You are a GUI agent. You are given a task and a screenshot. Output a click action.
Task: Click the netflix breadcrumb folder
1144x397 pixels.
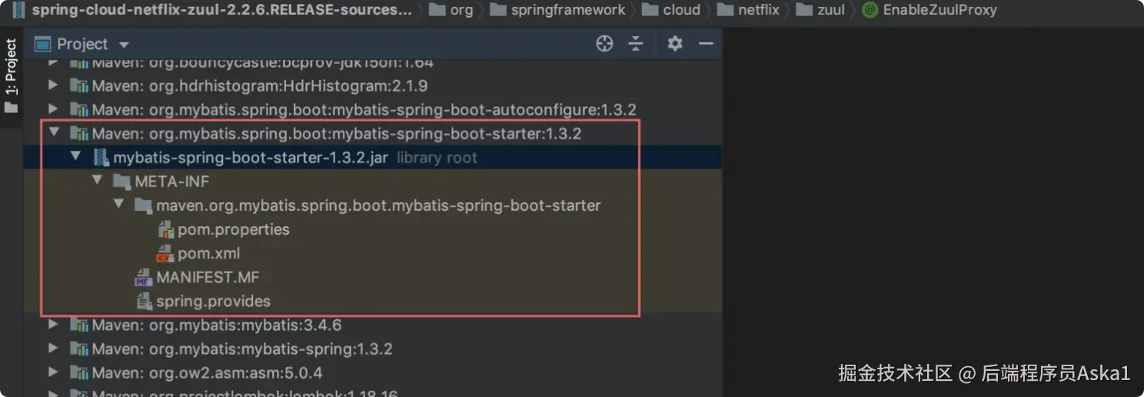748,10
